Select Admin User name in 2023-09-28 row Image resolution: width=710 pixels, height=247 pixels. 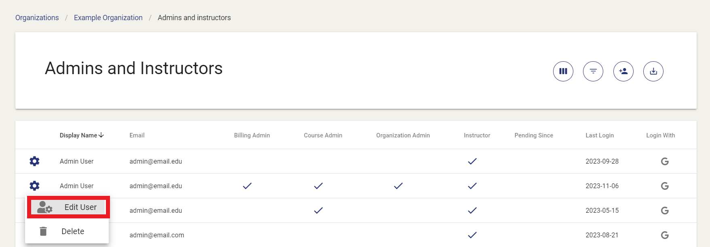click(x=76, y=161)
